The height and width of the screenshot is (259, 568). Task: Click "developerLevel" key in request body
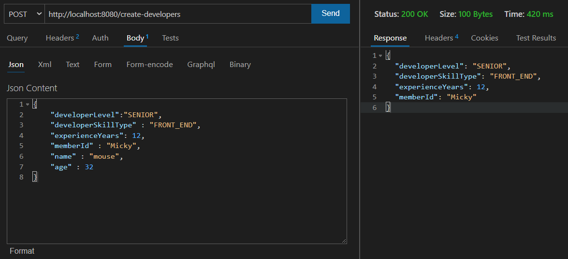click(x=85, y=115)
